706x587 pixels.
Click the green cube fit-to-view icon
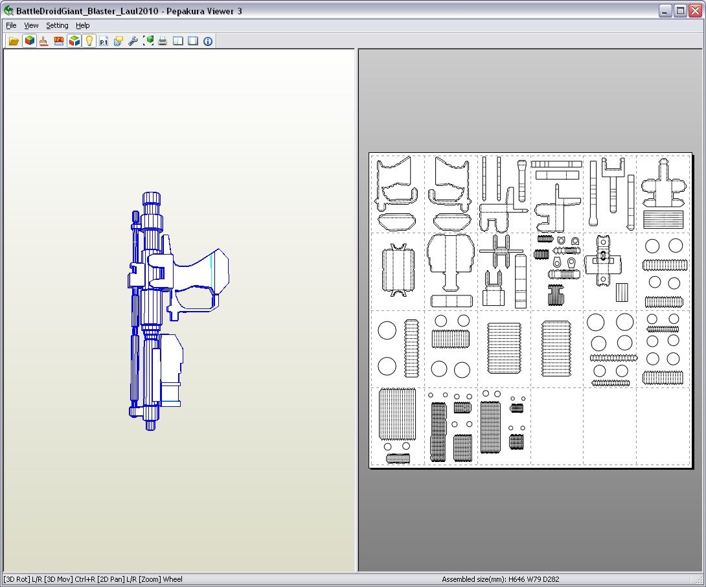tap(148, 41)
